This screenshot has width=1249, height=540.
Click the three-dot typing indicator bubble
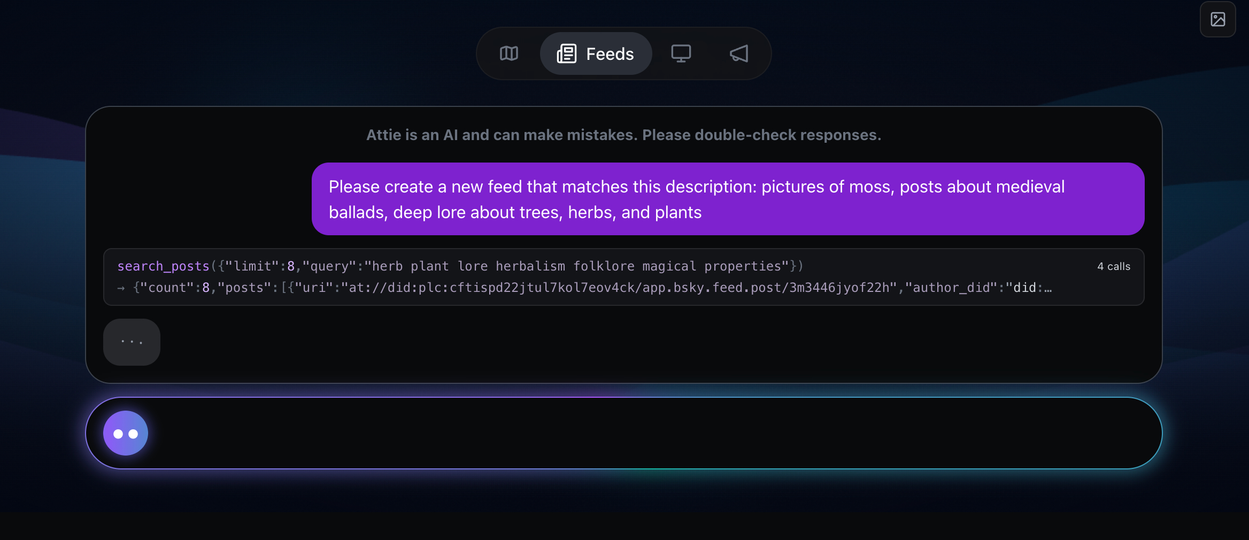pyautogui.click(x=132, y=342)
